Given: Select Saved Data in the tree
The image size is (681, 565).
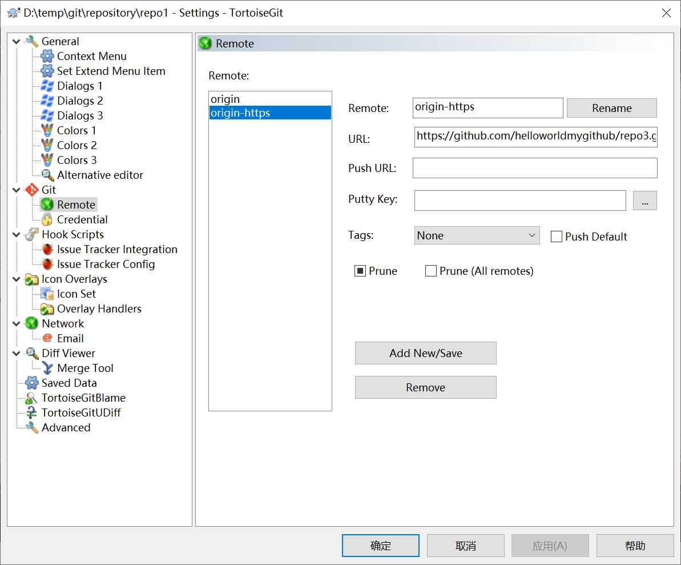Looking at the screenshot, I should (x=69, y=383).
